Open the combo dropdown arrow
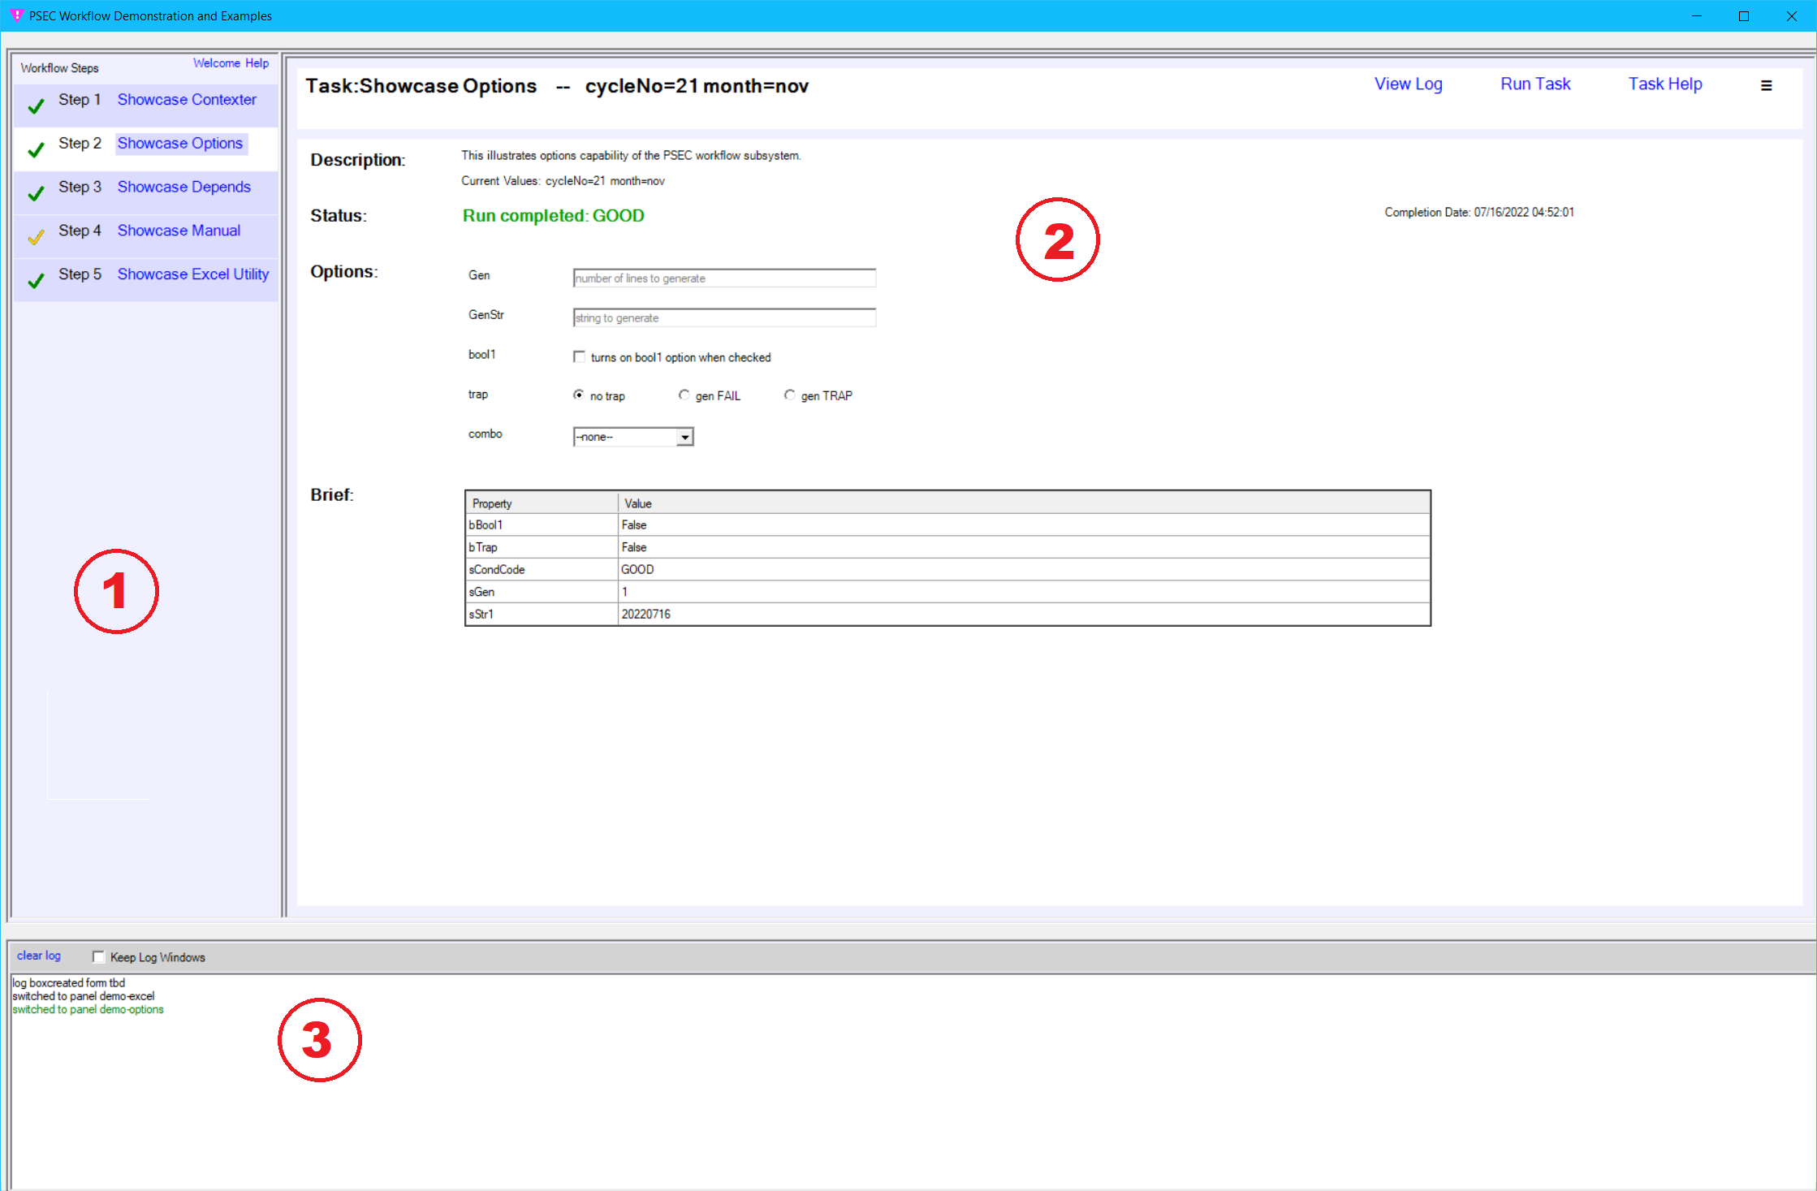The height and width of the screenshot is (1191, 1817). coord(685,438)
